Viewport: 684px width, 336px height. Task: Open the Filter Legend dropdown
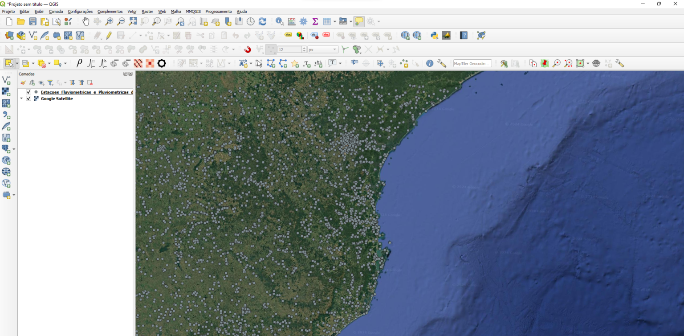click(50, 82)
